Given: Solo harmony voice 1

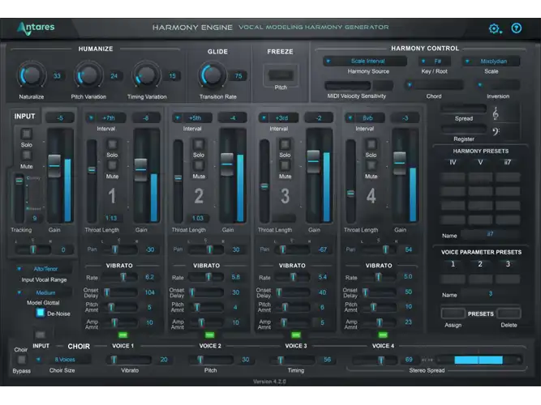Looking at the screenshot, I should (112, 143).
